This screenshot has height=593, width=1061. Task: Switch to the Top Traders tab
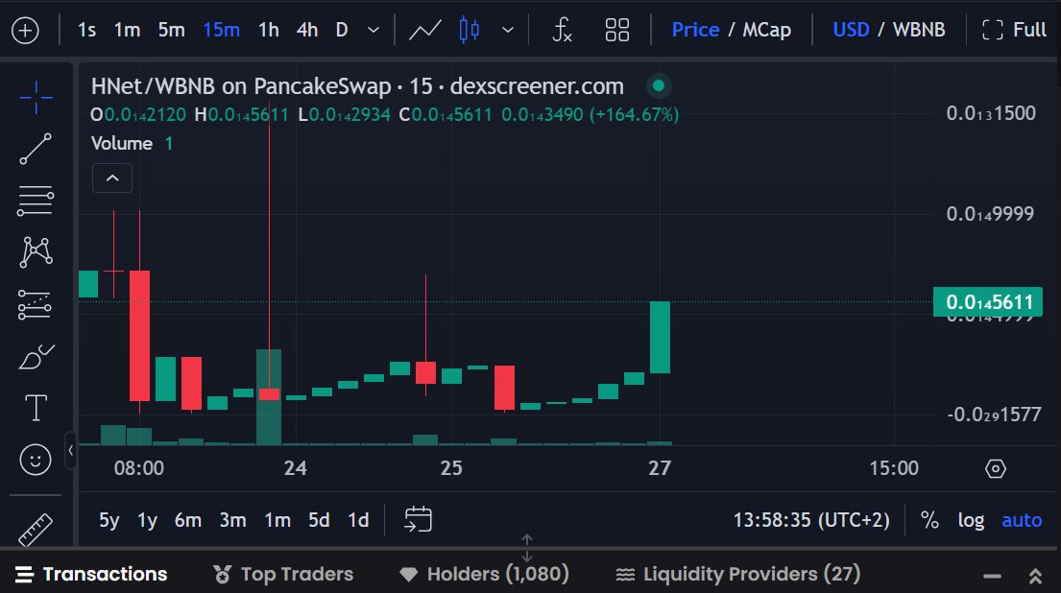[283, 573]
